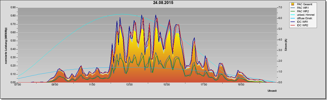Click the chart title 24.08.2015
Screen dimensions: 327x100
163,3
